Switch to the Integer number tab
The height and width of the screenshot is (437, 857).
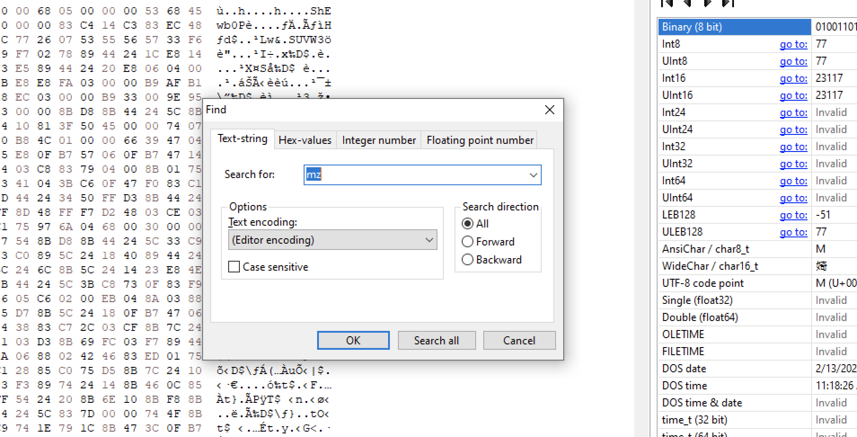coord(379,140)
